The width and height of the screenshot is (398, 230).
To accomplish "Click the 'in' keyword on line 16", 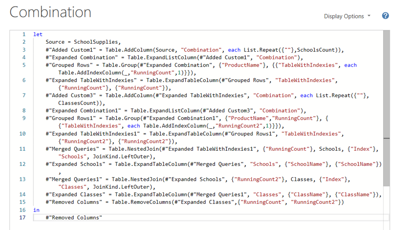I will [36, 210].
